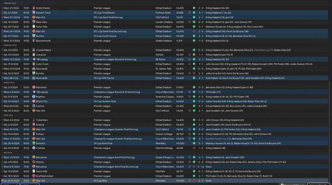
Task: Click the Luton Town club badge
Action: [34, 64]
